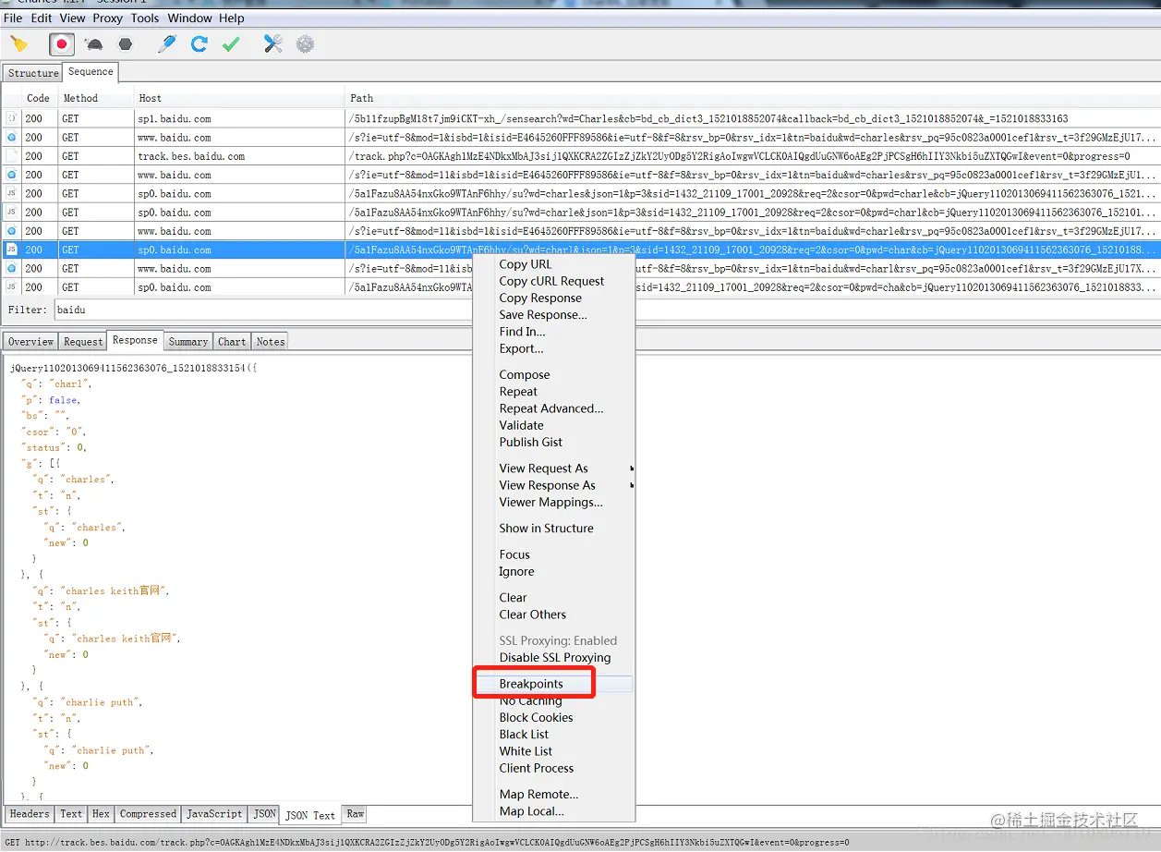Sort by the Host column header

240,98
